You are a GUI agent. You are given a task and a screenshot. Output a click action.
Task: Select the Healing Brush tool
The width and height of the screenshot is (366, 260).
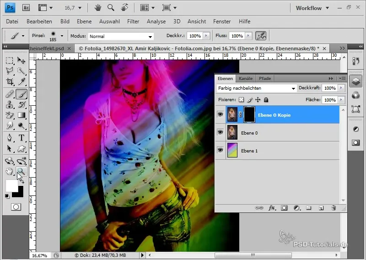(x=9, y=94)
